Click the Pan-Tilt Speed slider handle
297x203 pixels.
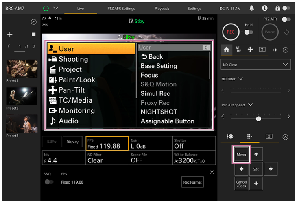coord(258,119)
